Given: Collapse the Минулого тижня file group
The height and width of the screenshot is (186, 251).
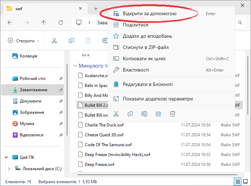Looking at the screenshot, I should (75, 66).
